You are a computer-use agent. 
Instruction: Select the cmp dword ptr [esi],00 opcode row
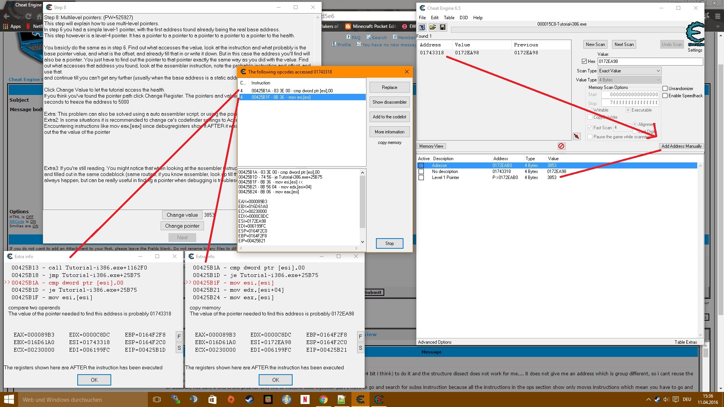pyautogui.click(x=302, y=91)
